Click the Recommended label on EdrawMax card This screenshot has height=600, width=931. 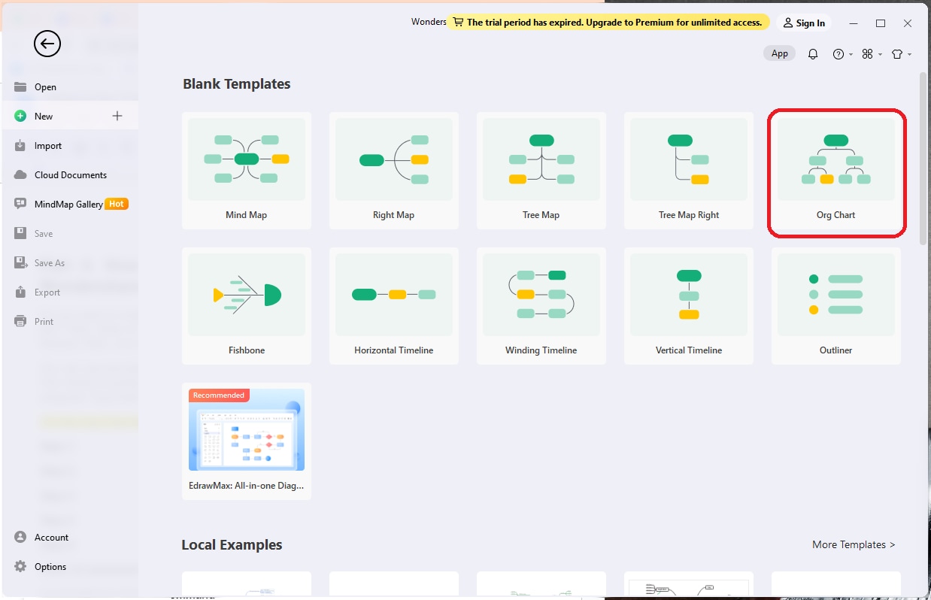[219, 395]
